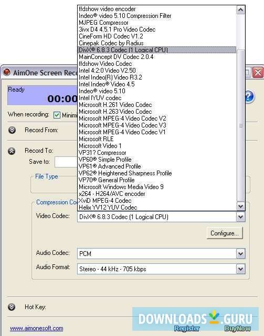Screen dimensions: 264x336
Task: Choose Indeo video 5.10 Compression Filter
Action: [x=157, y=16]
